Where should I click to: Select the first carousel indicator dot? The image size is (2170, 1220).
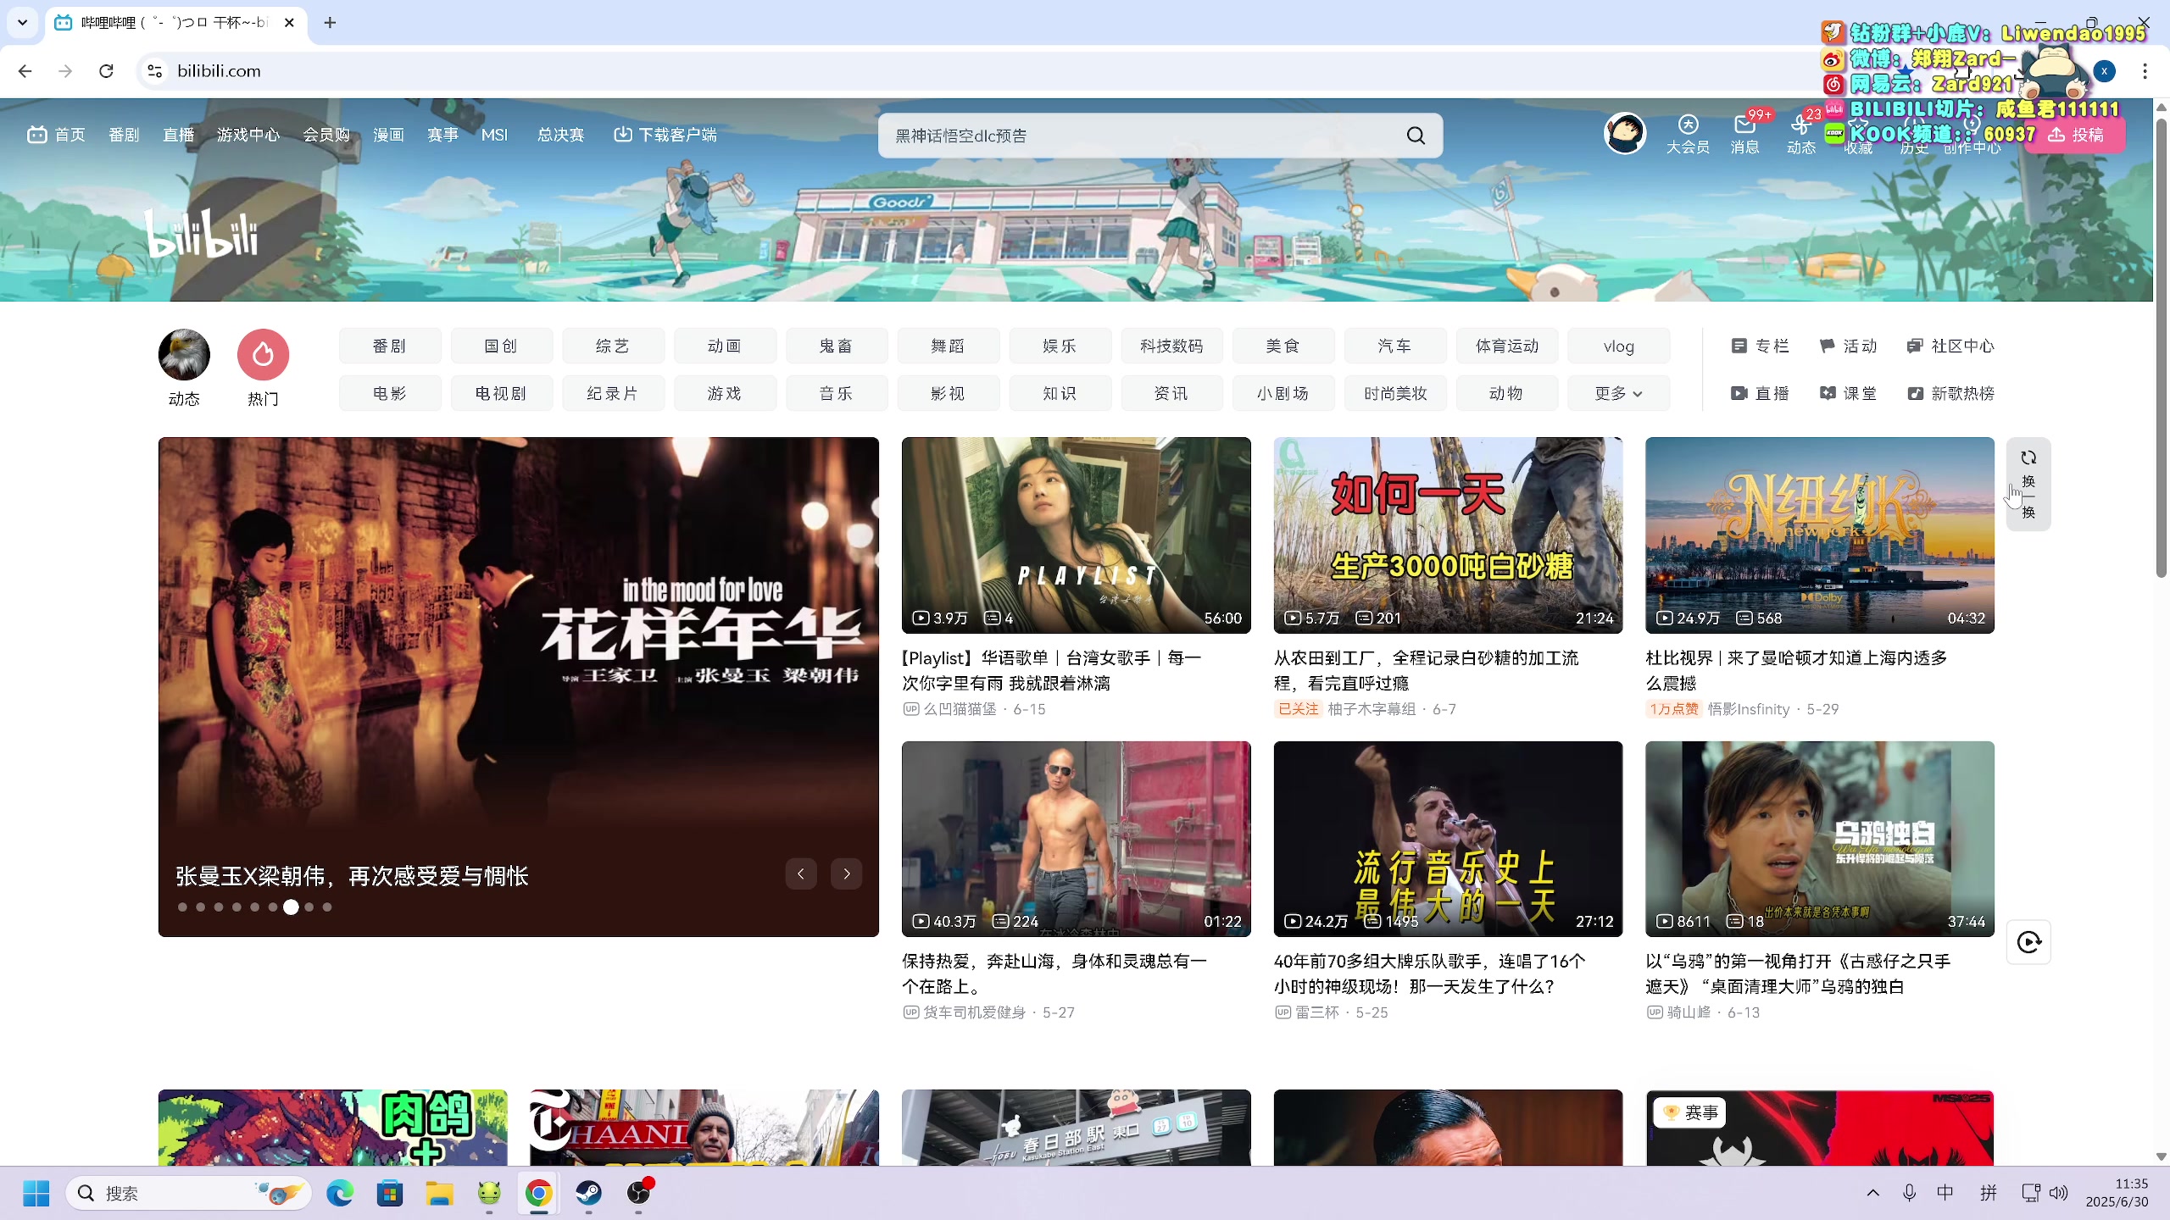182,907
